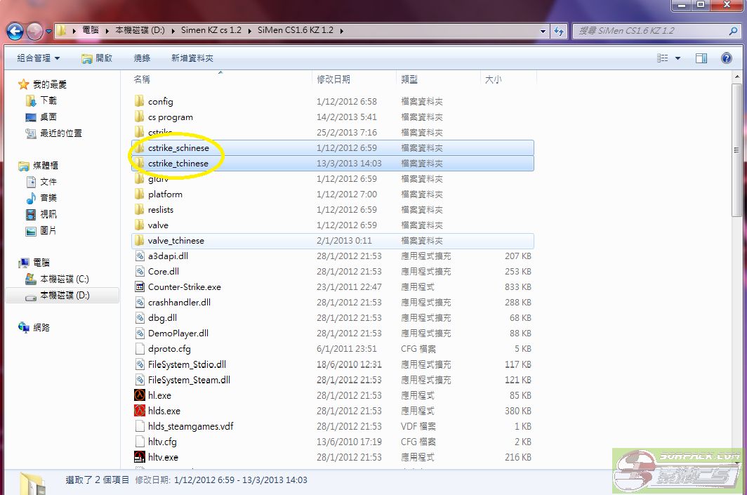Select the valve_tchinese folder icon

[x=139, y=241]
